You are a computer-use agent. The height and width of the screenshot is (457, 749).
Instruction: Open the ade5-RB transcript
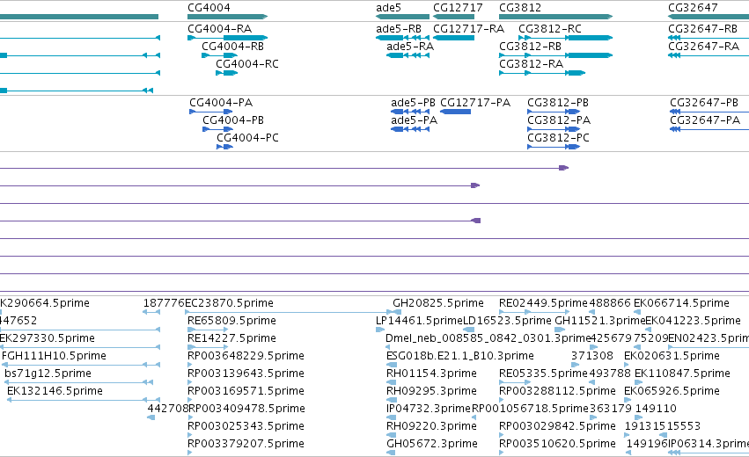tap(399, 29)
